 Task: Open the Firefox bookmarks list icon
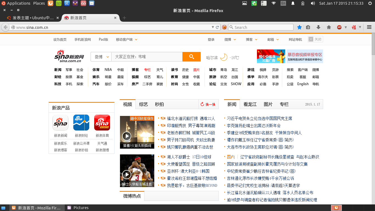coord(308,27)
